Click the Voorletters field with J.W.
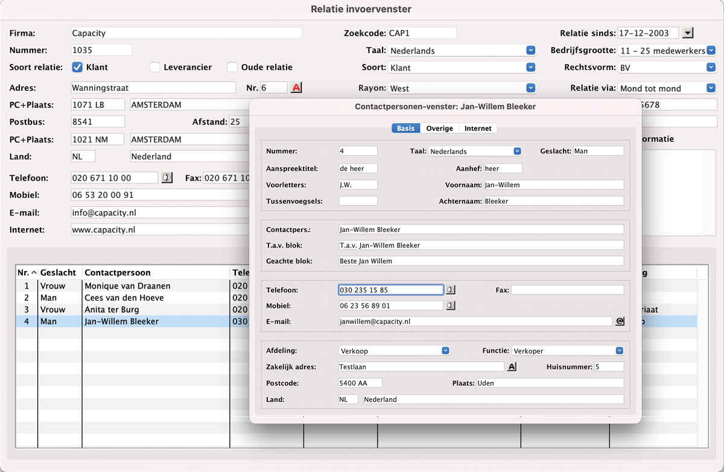 point(358,185)
